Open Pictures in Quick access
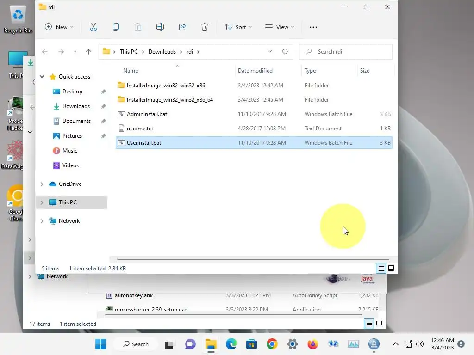Screen dimensions: 474x355 point(72,136)
